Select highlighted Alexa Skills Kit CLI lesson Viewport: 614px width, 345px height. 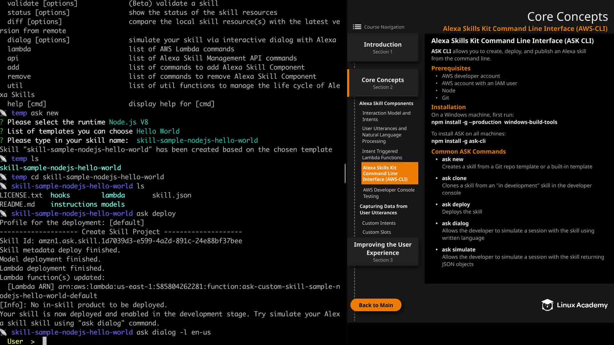pos(389,173)
